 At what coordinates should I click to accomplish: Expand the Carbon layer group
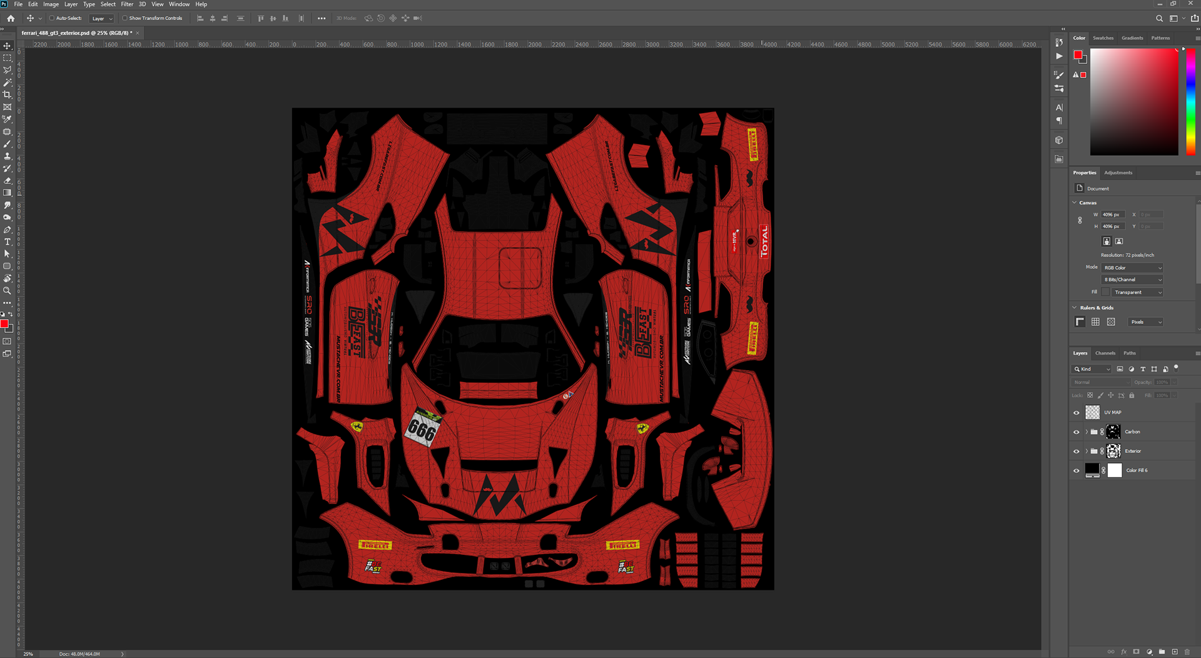(x=1087, y=432)
